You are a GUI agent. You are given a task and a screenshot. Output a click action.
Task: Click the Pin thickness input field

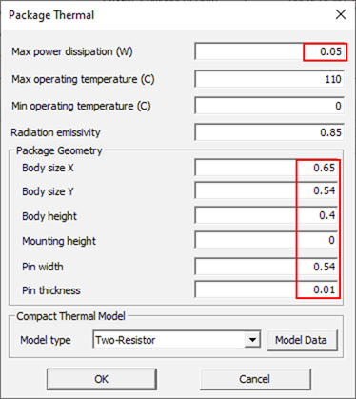coord(267,289)
